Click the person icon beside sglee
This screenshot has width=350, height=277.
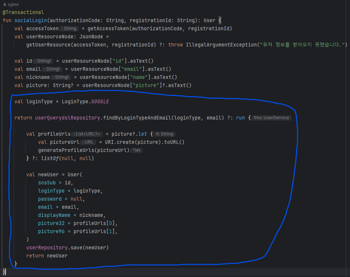click(x=5, y=4)
